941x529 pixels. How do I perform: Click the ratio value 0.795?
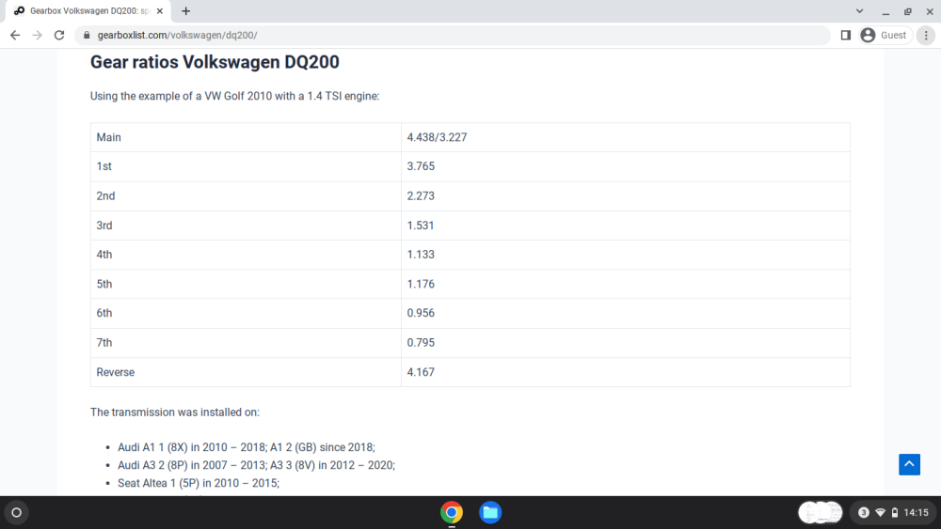421,343
